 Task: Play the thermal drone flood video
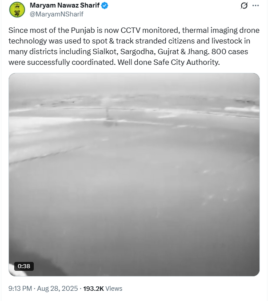coord(134,174)
